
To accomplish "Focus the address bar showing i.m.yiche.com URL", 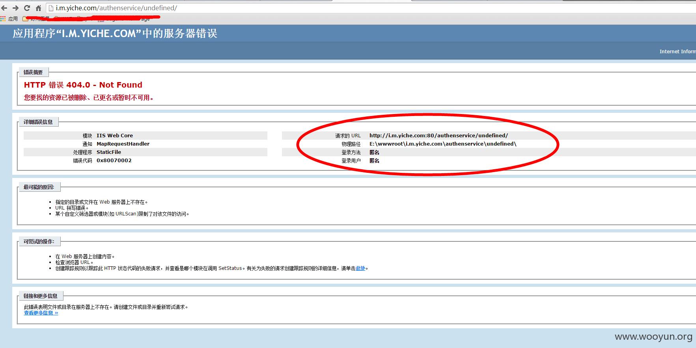I will tap(371, 8).
